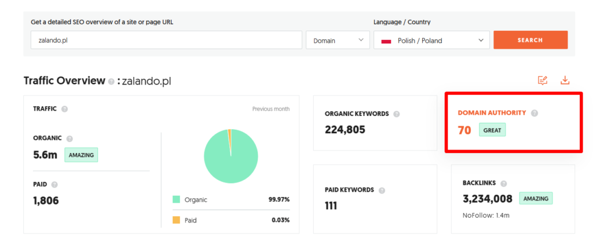Select the domain authority score 70
Screen dimensions: 593x241
(464, 130)
